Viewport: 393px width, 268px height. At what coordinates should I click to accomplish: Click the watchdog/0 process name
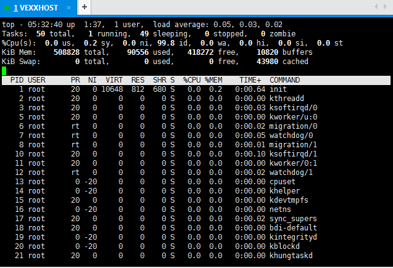(291, 136)
